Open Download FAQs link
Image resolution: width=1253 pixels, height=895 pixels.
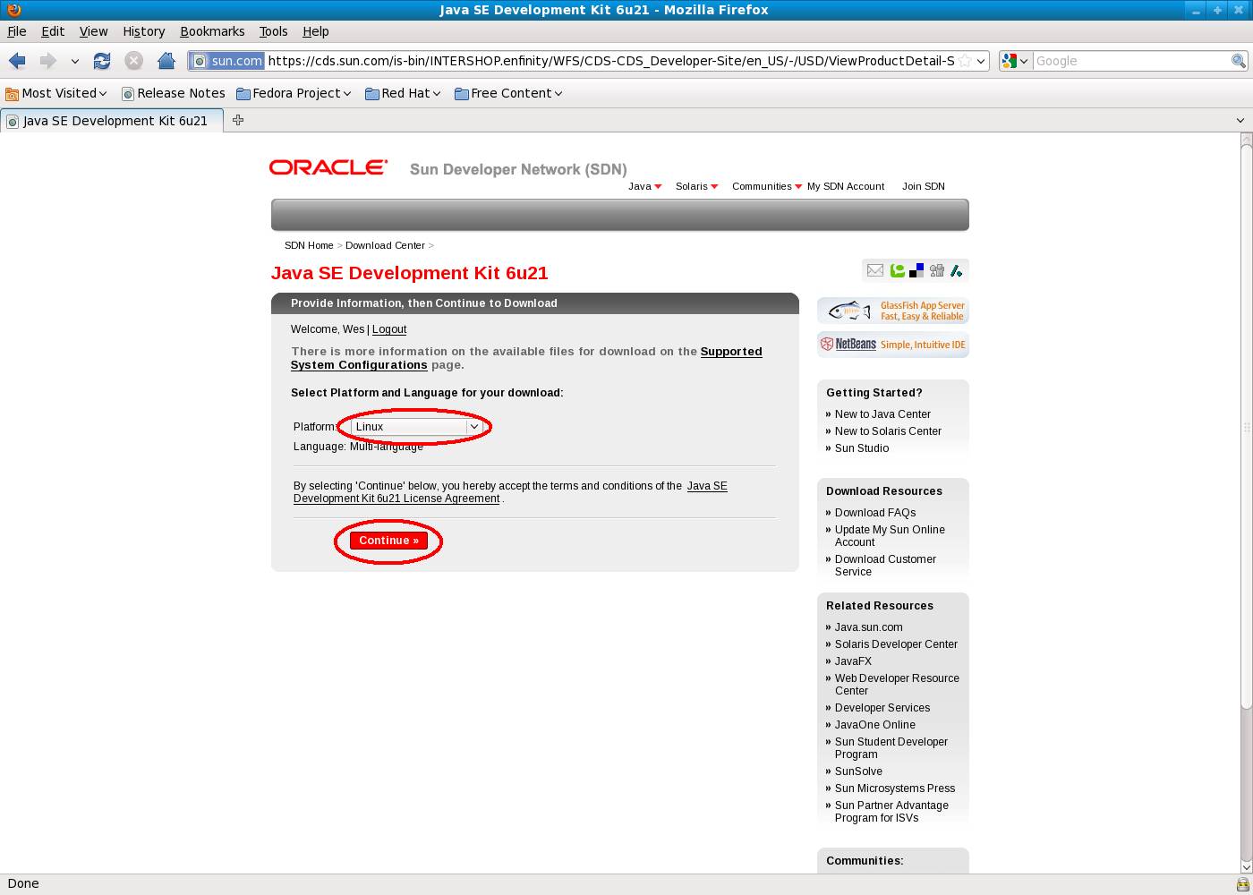pyautogui.click(x=875, y=513)
